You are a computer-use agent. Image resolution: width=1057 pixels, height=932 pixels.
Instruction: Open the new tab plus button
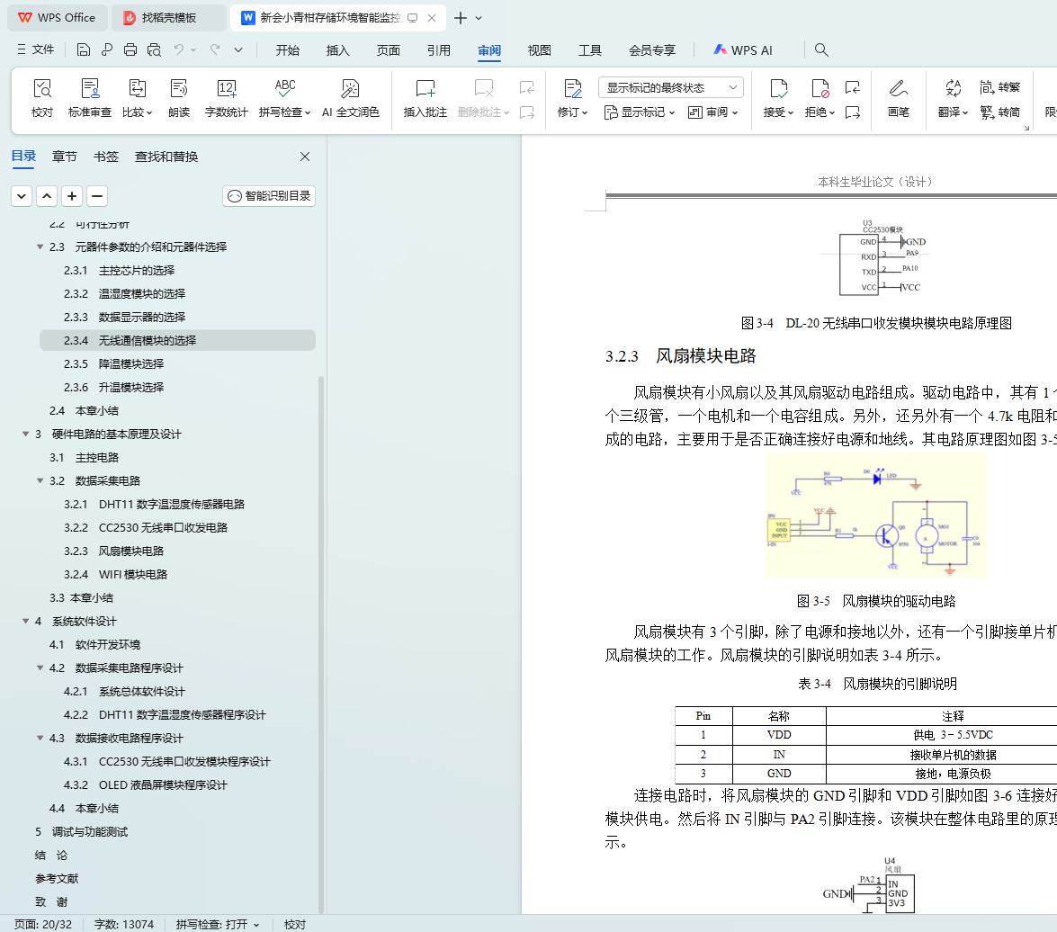pos(461,18)
